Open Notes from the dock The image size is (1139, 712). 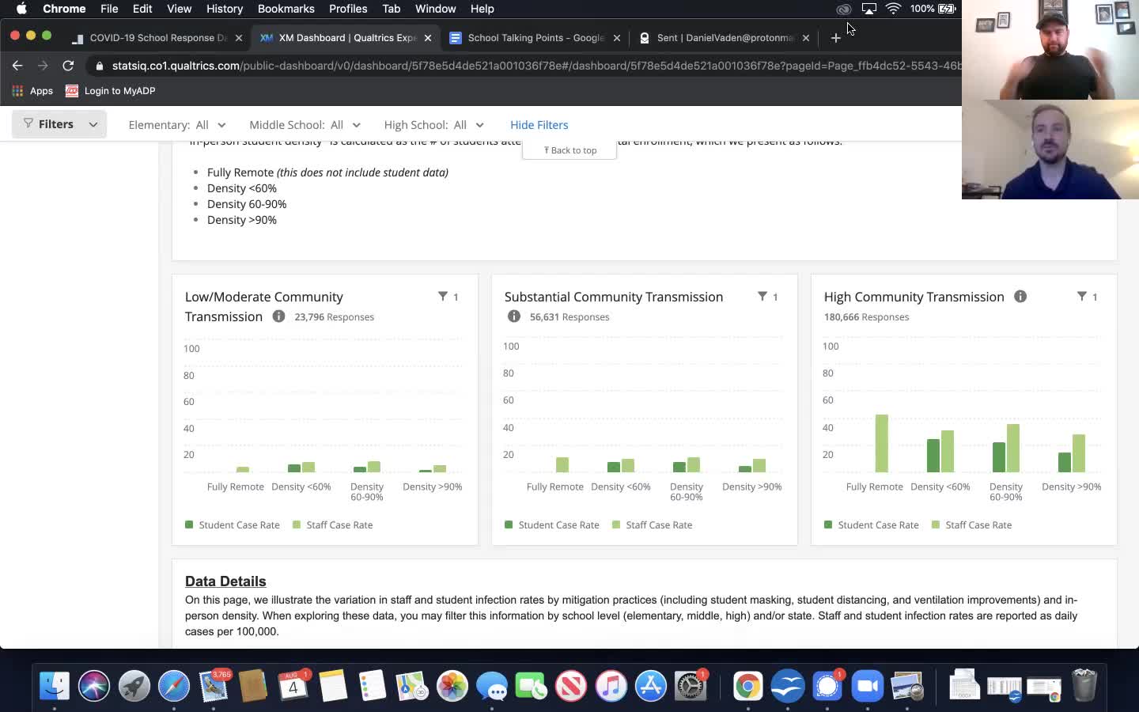point(333,686)
